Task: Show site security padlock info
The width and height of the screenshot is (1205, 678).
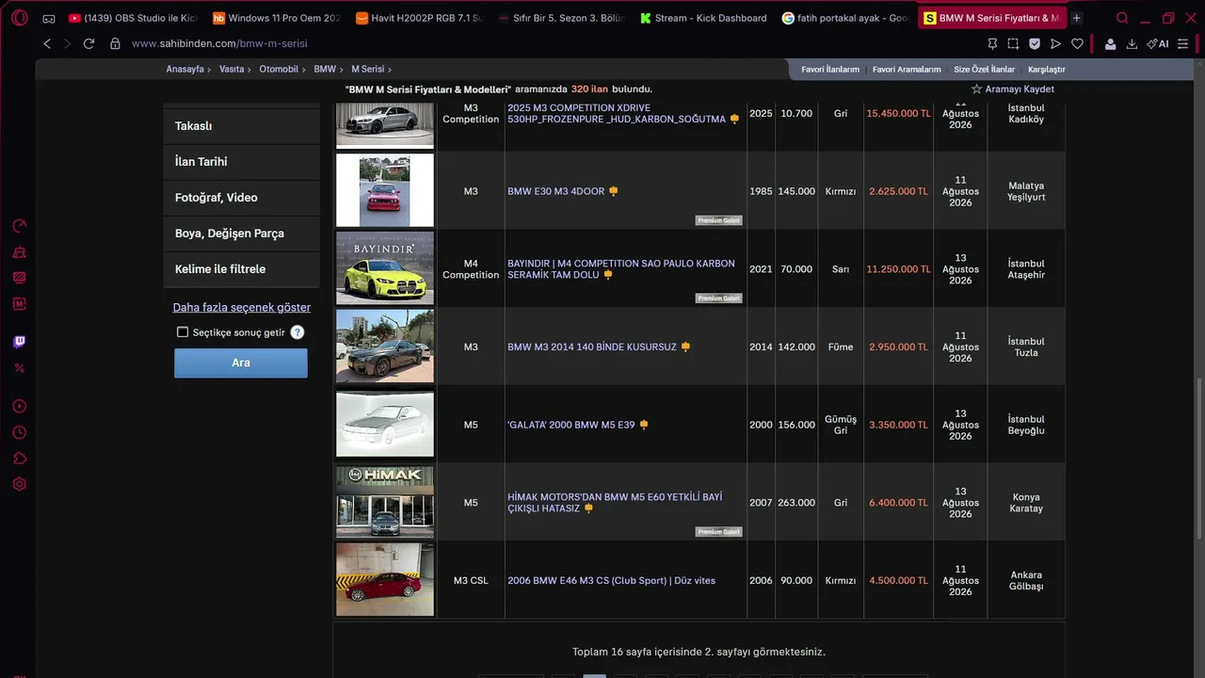Action: 115,43
